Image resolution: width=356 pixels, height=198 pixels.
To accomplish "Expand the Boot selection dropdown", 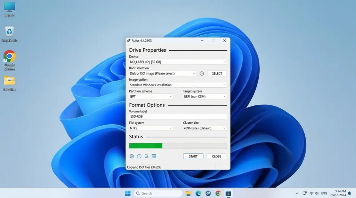I will [x=162, y=74].
